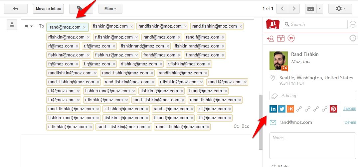The width and height of the screenshot is (358, 167).
Task: Go to the previous (older) conversation arrow
Action: (282, 9)
